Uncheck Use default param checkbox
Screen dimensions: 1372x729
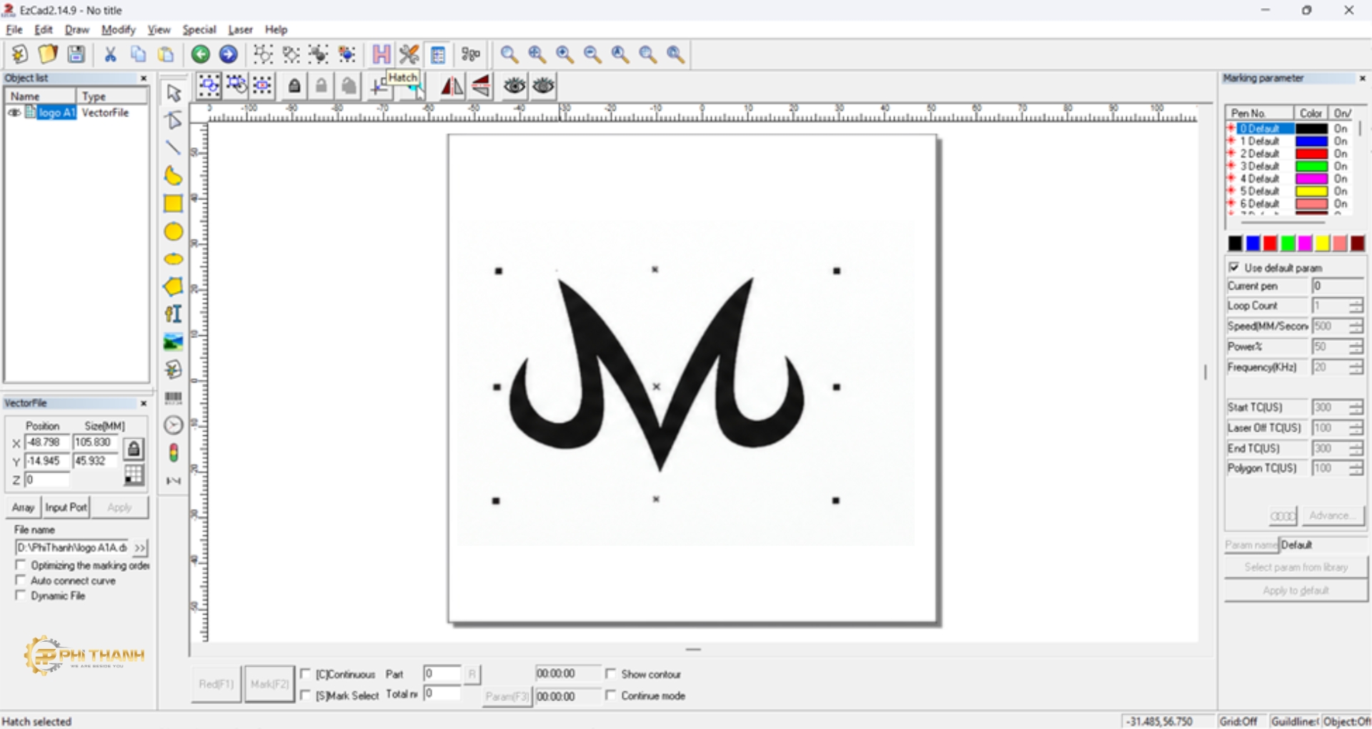click(1234, 267)
